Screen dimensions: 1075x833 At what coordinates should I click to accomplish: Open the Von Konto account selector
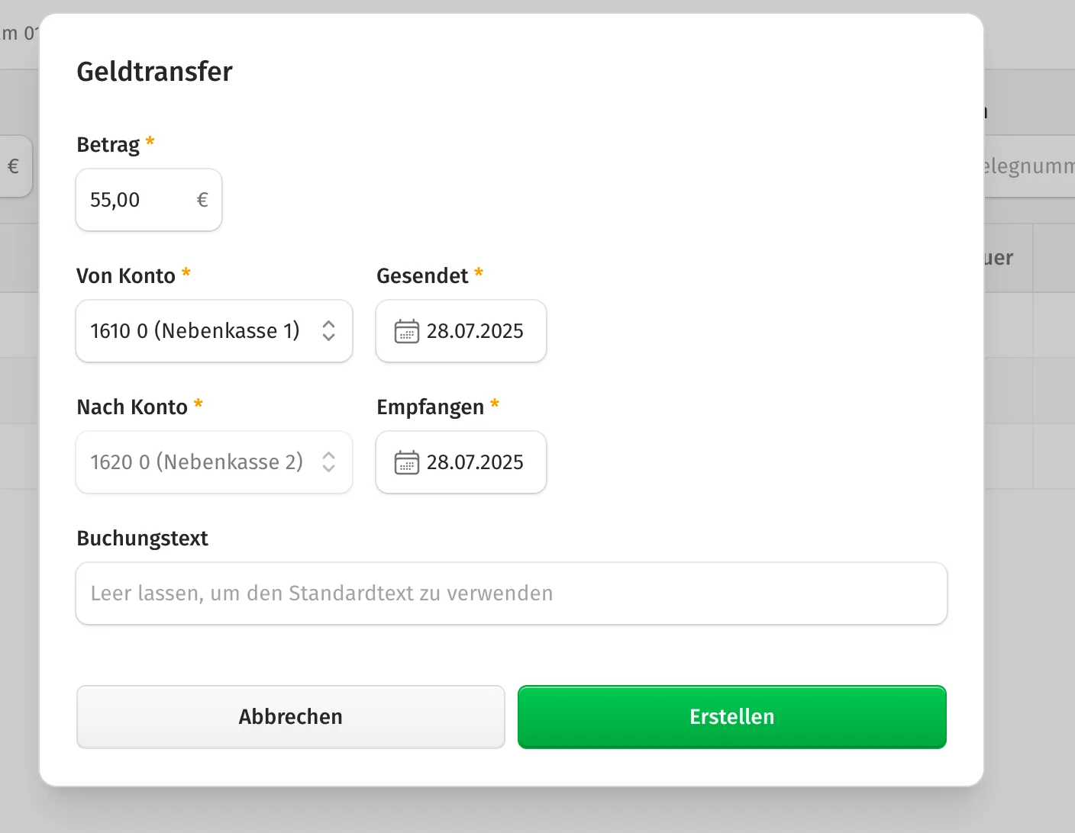pos(214,331)
